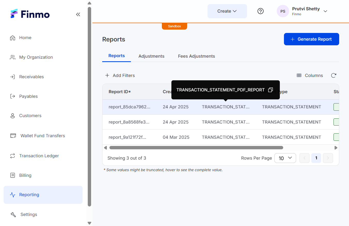349x226 pixels.
Task: Expand the Create dropdown
Action: [x=227, y=11]
